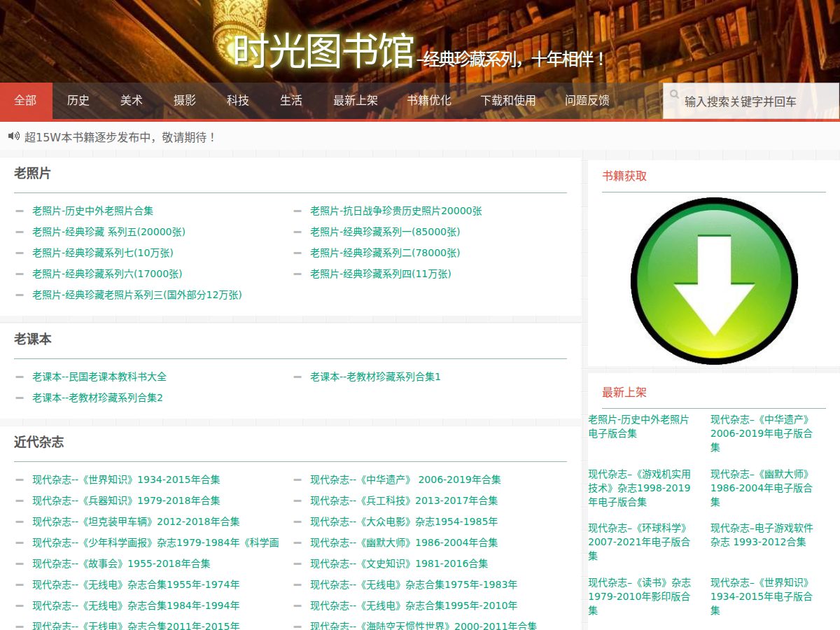Click the search magnifier icon
The image size is (840, 630).
point(674,94)
